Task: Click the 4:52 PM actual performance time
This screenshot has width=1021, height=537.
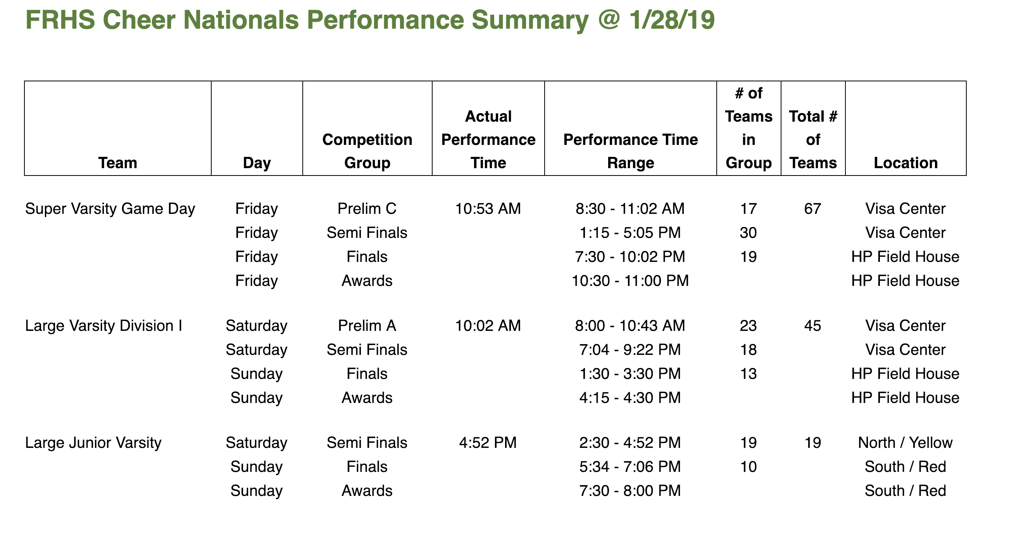Action: click(488, 443)
